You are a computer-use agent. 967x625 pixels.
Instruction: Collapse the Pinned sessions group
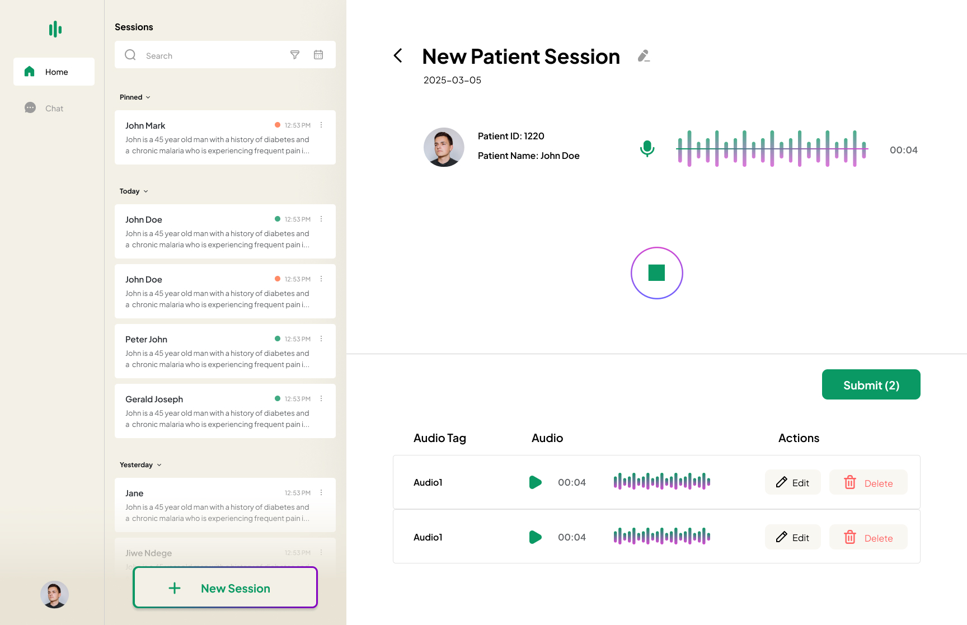[x=135, y=97]
